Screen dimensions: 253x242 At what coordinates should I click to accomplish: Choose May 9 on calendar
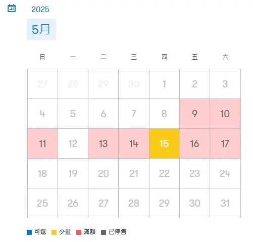[195, 114]
